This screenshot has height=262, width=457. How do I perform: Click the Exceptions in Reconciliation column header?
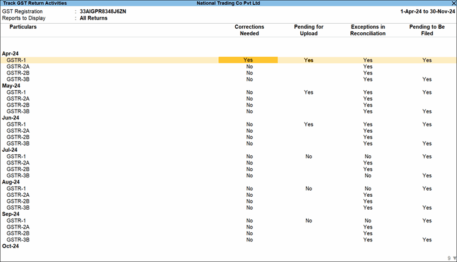pyautogui.click(x=368, y=30)
